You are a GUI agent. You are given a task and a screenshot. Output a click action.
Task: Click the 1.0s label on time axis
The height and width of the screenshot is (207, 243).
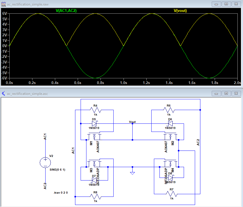click(124, 83)
